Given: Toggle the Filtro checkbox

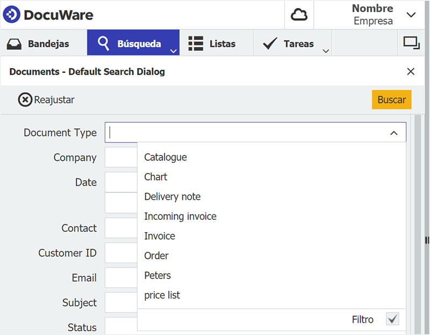Looking at the screenshot, I should 393,319.
